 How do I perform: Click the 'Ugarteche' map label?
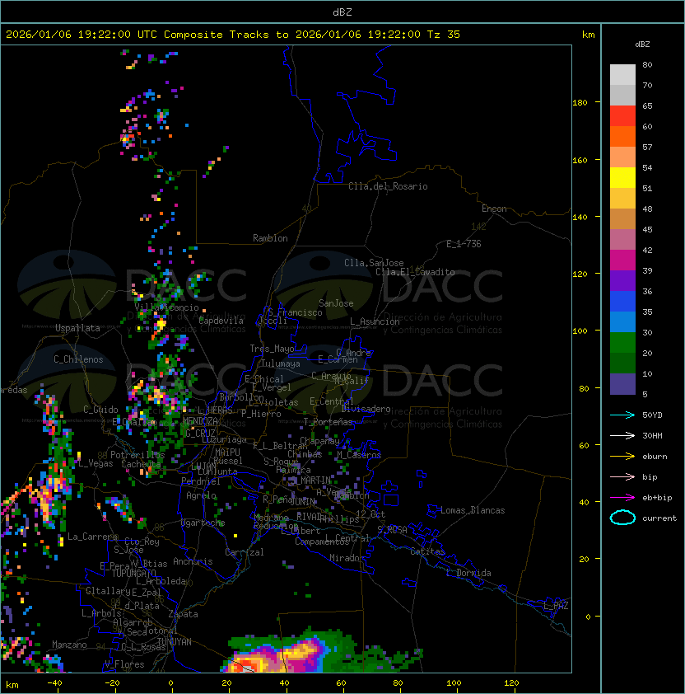[203, 523]
